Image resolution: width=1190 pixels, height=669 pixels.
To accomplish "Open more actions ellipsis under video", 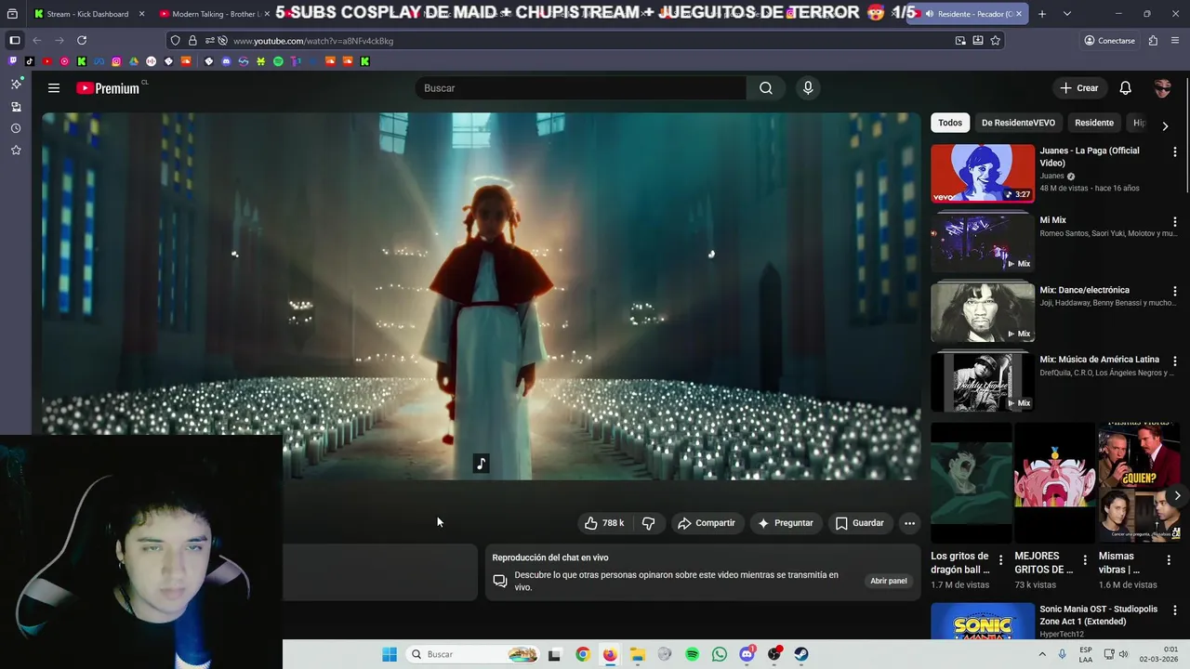I will click(909, 523).
